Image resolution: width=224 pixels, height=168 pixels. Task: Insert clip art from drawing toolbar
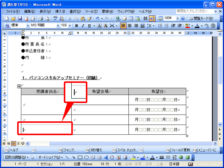119,158
